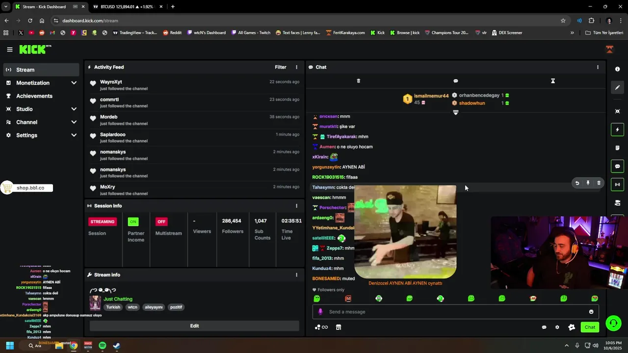The height and width of the screenshot is (353, 628).
Task: Select hourglass tab in chat header
Action: pyautogui.click(x=553, y=81)
